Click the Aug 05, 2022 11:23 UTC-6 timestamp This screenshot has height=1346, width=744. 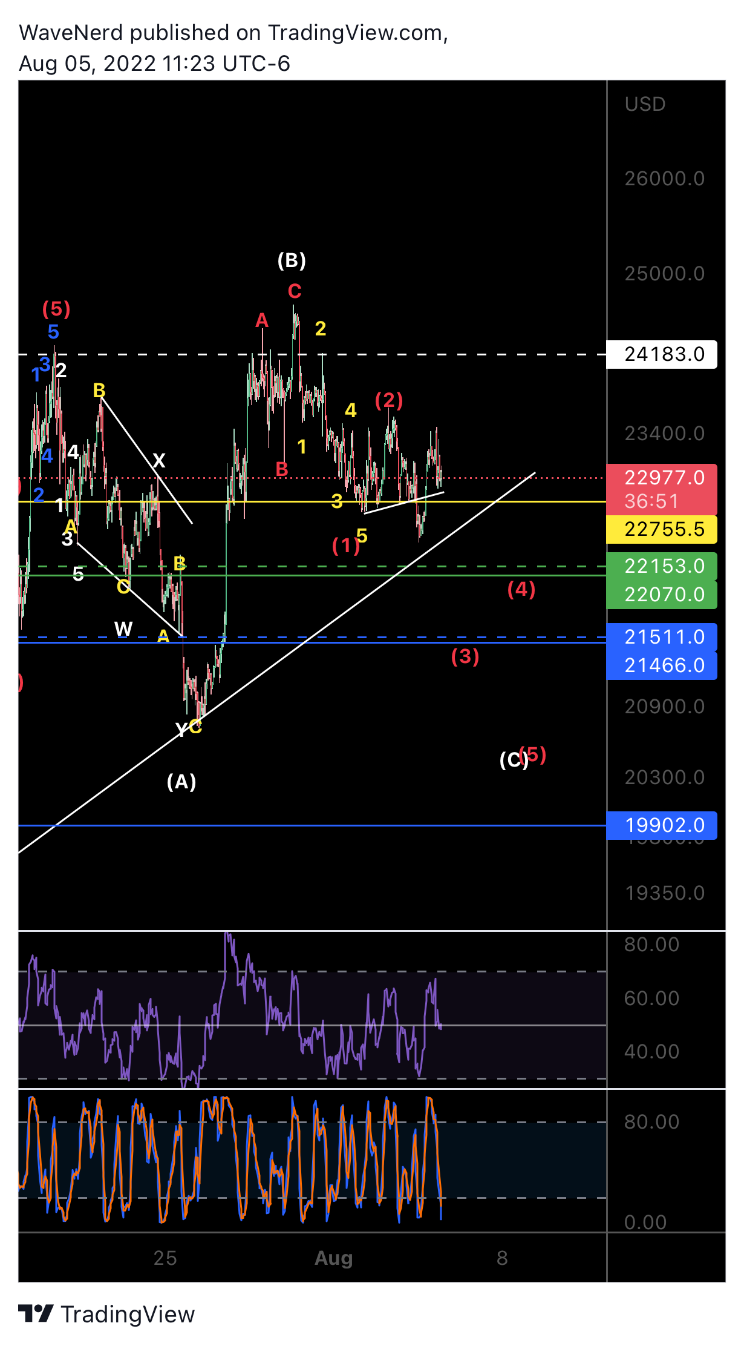(x=154, y=64)
